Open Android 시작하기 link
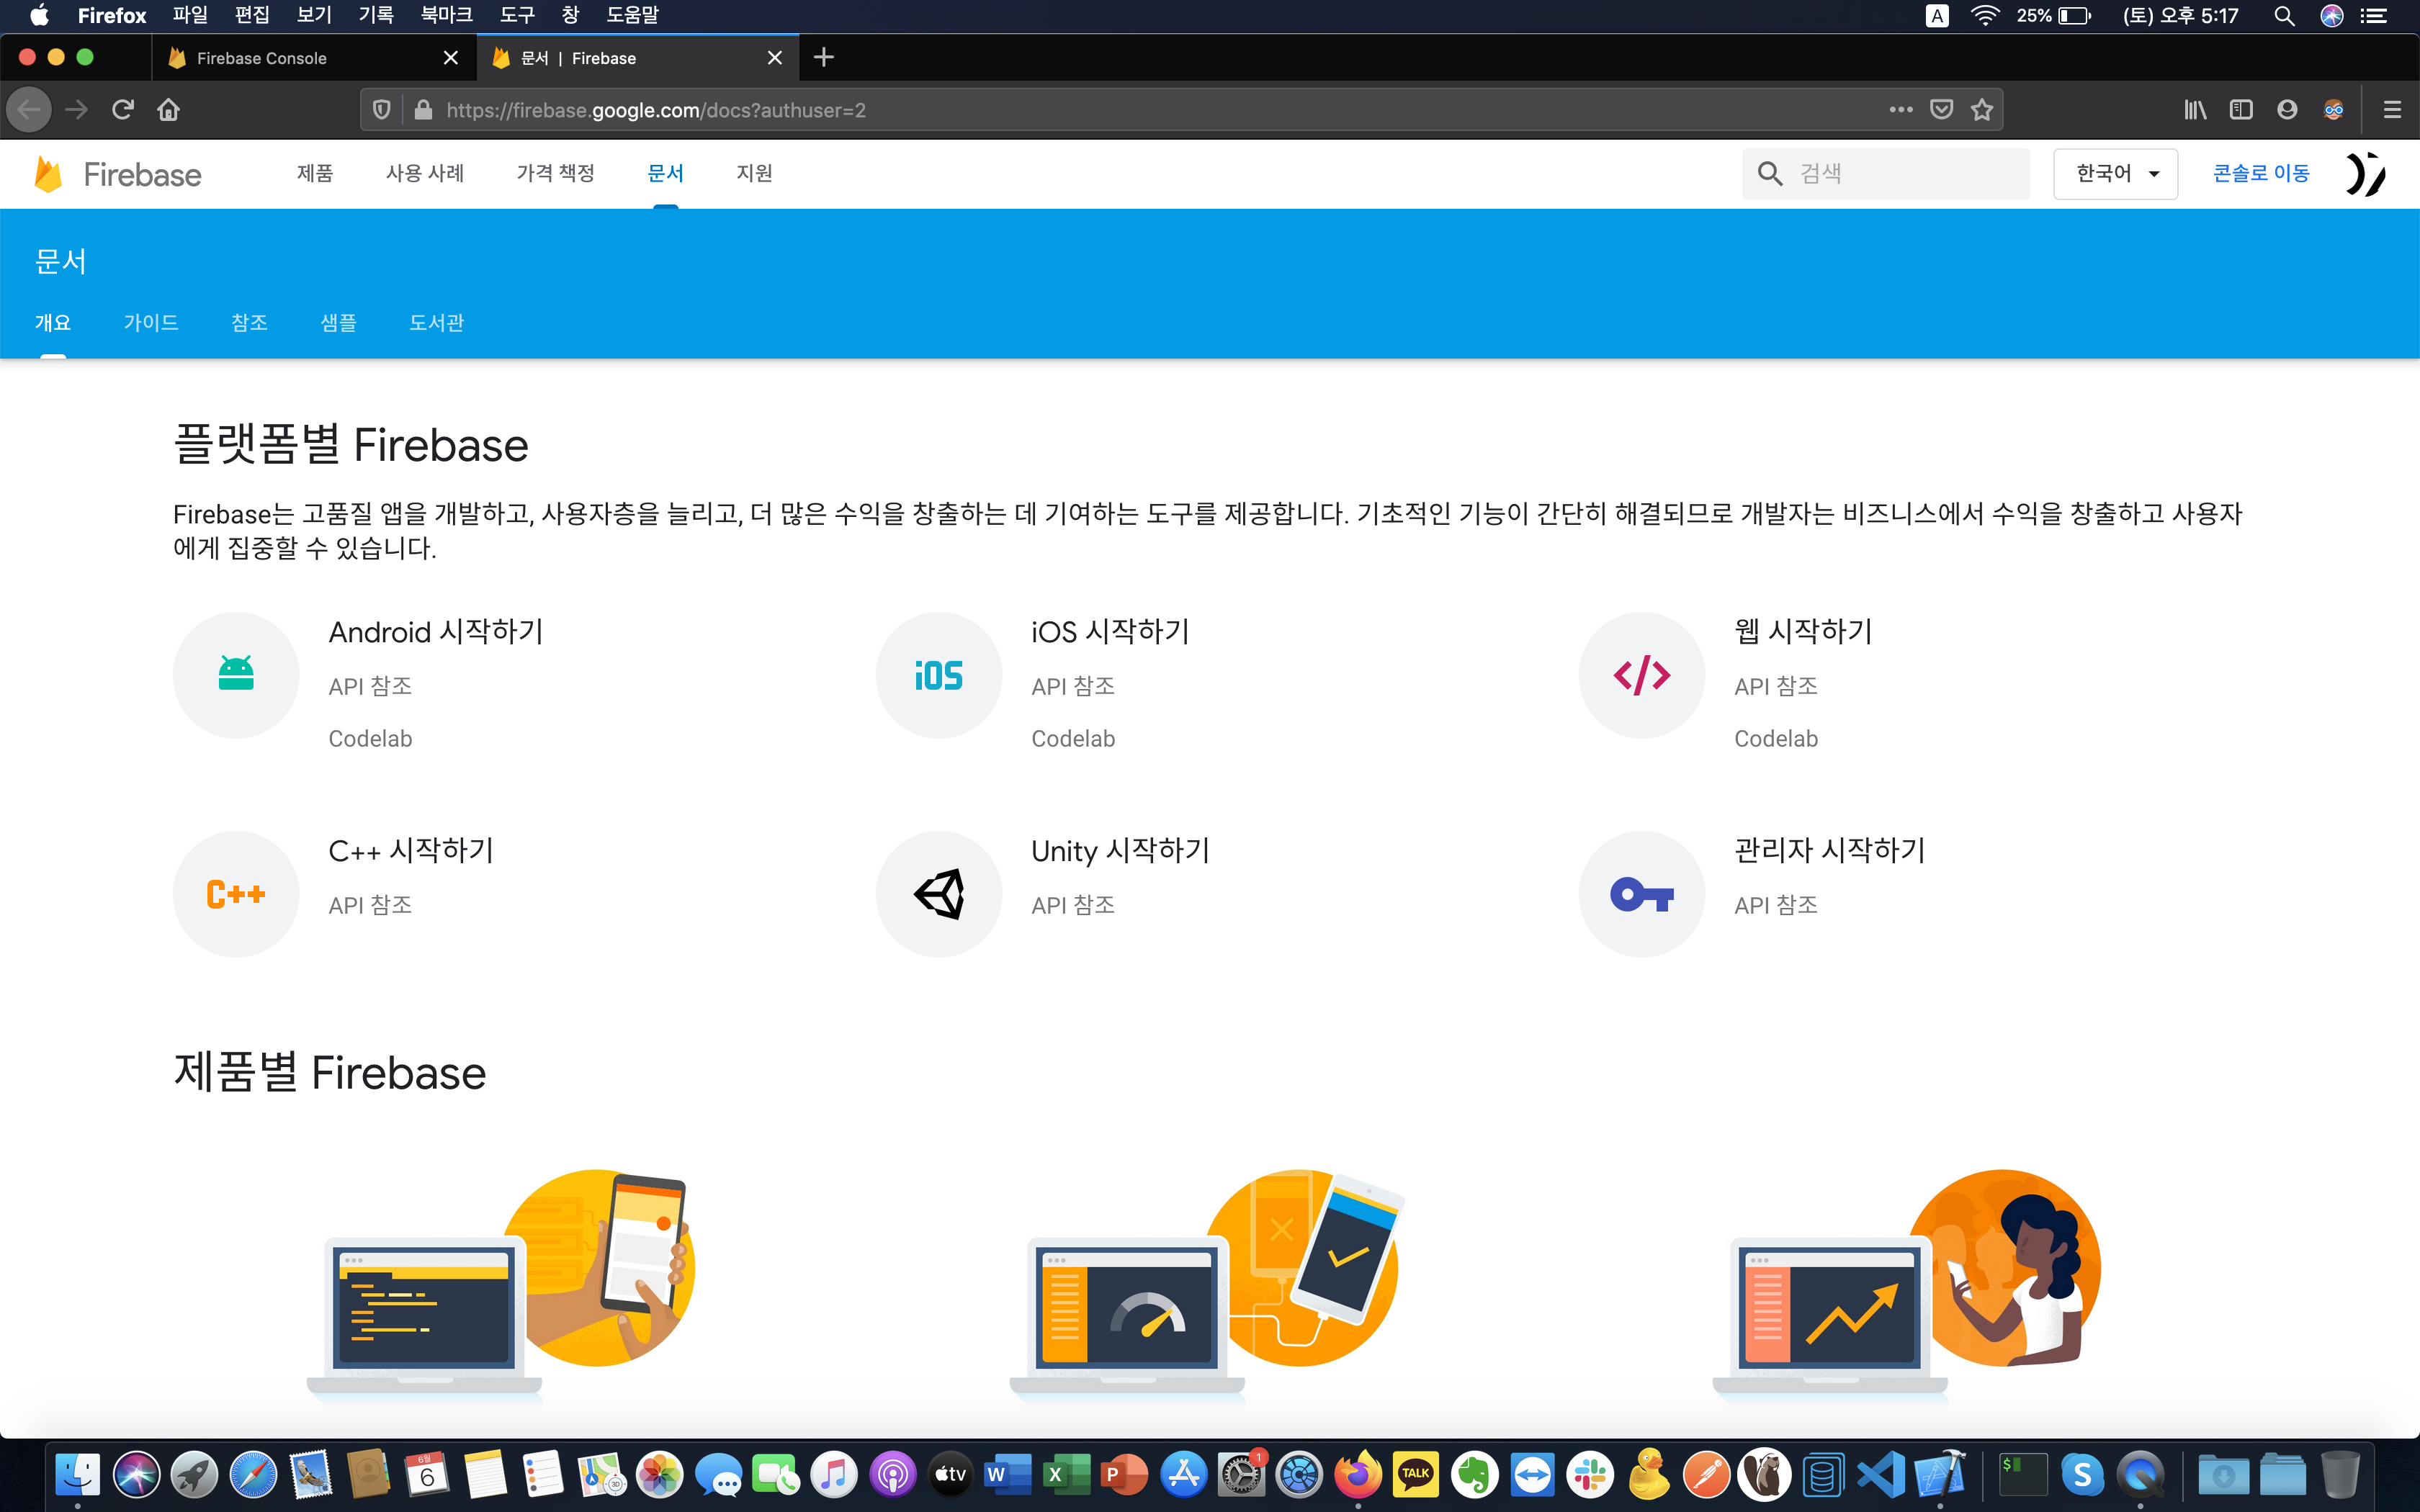This screenshot has width=2420, height=1512. click(436, 632)
